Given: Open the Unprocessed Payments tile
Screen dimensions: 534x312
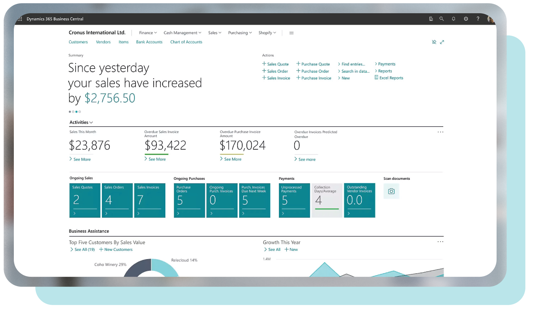Looking at the screenshot, I should (x=294, y=201).
